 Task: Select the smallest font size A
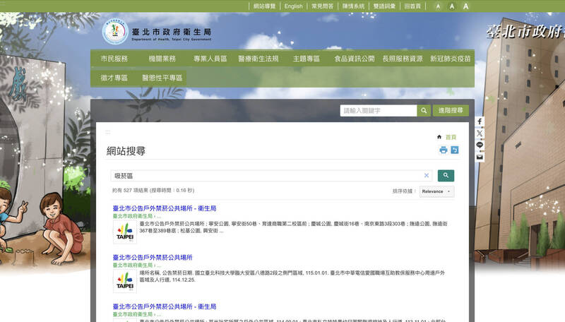coord(438,6)
